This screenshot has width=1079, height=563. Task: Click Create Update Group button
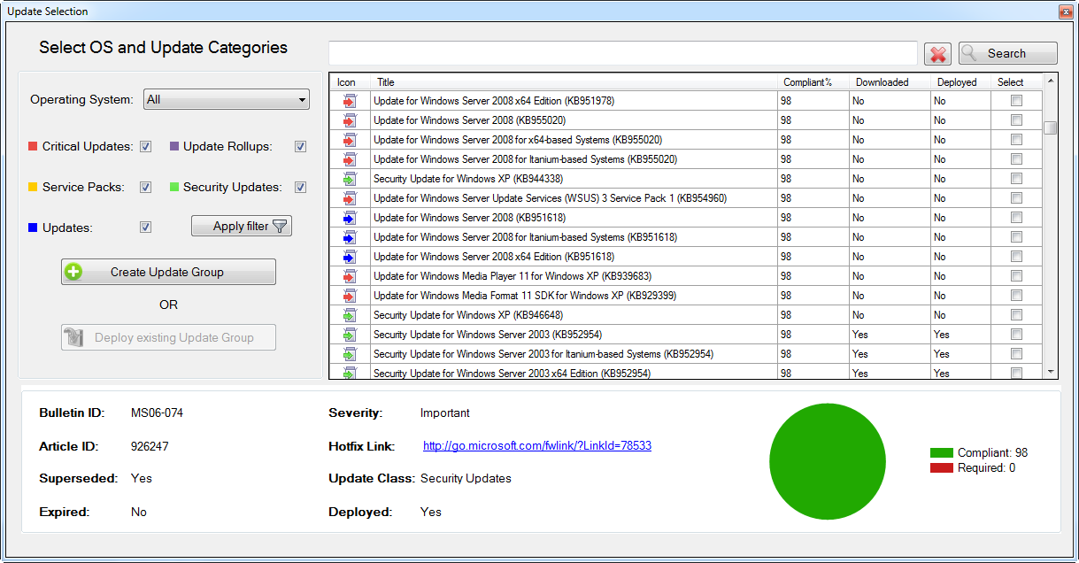[x=168, y=272]
